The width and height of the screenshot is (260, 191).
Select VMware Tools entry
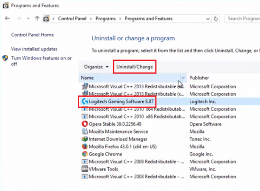(103, 169)
